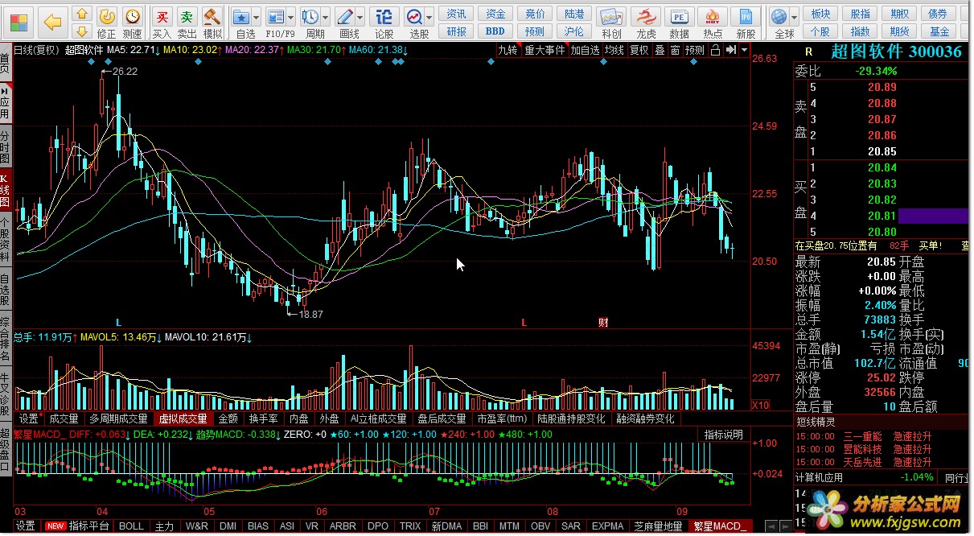This screenshot has width=974, height=536.
Task: Select the 虚拟成交量 tab
Action: point(183,418)
